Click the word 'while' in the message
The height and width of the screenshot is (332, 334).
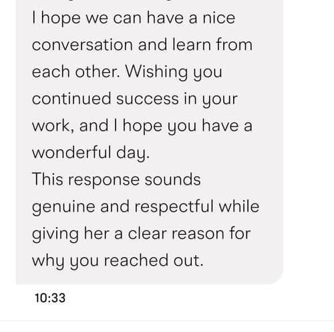coord(239,206)
